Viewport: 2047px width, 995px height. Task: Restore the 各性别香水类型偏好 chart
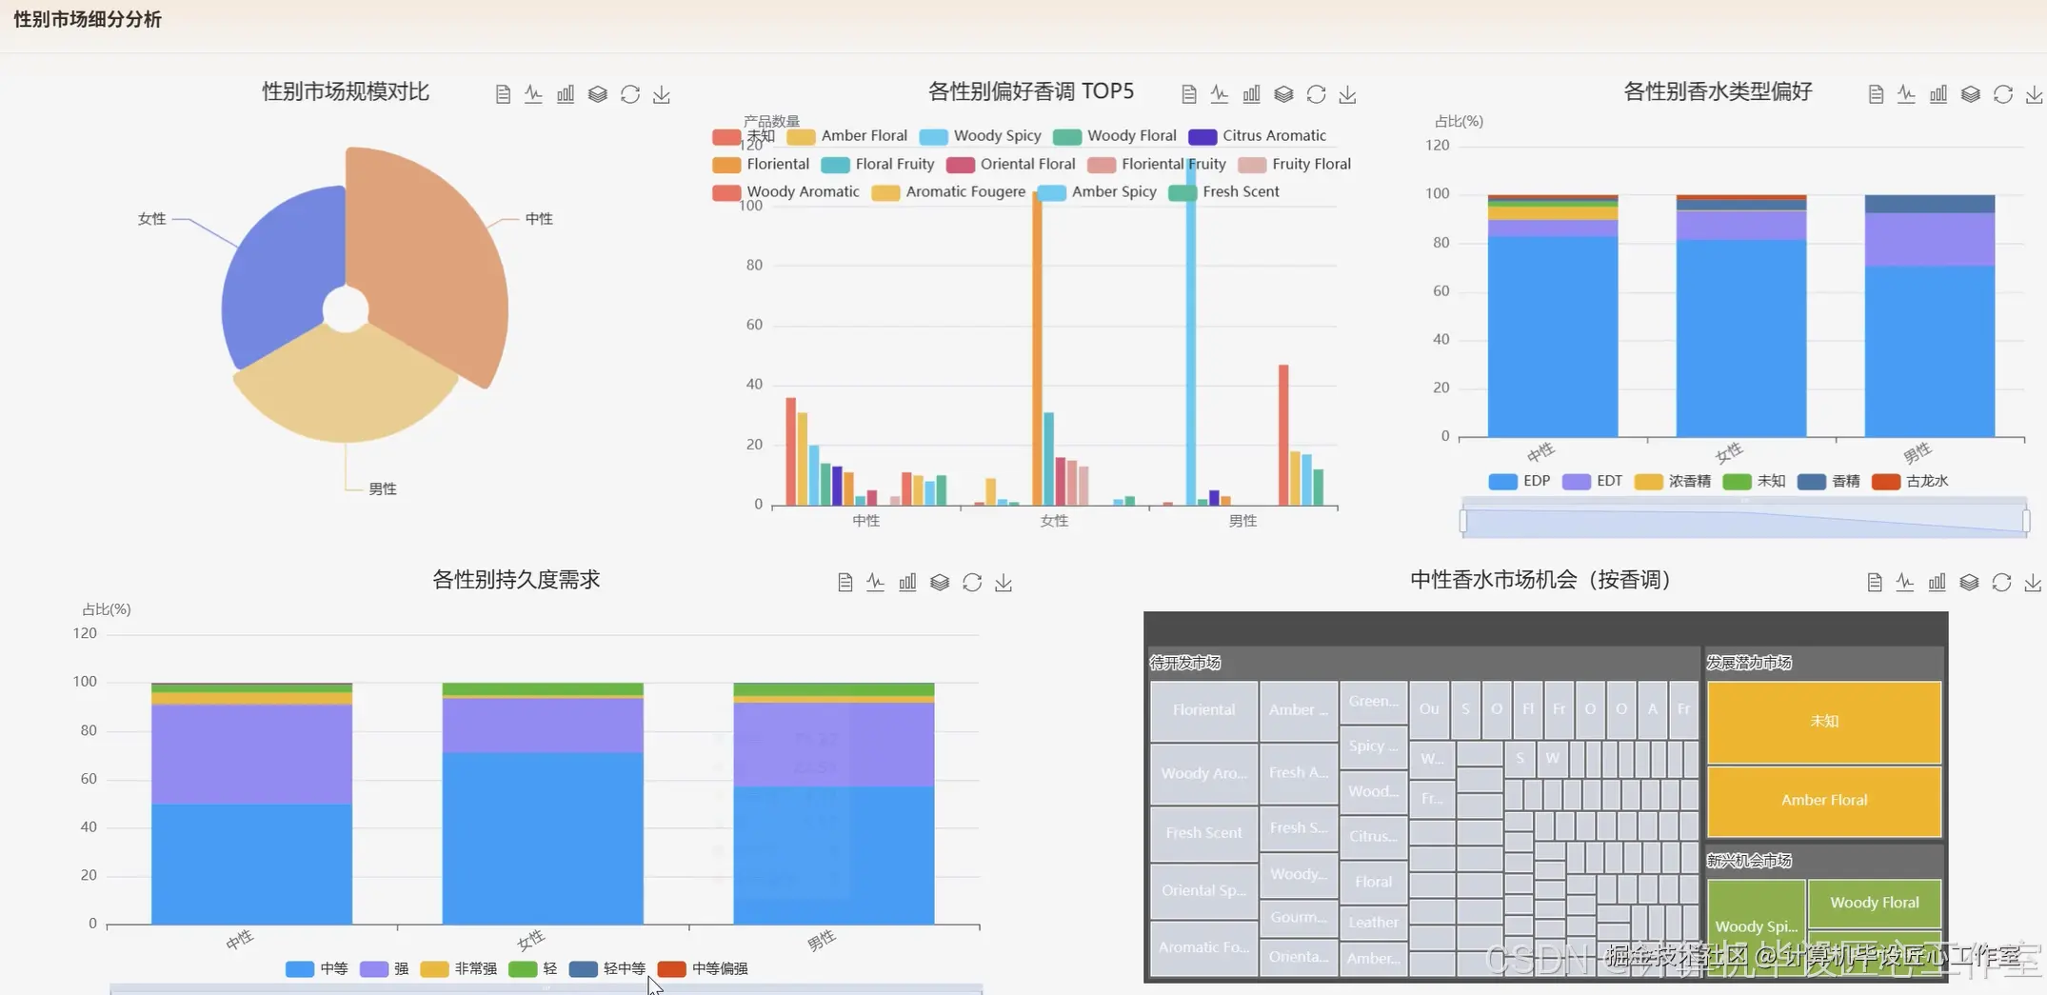[2002, 94]
